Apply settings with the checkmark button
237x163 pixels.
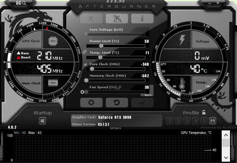coord(142,103)
